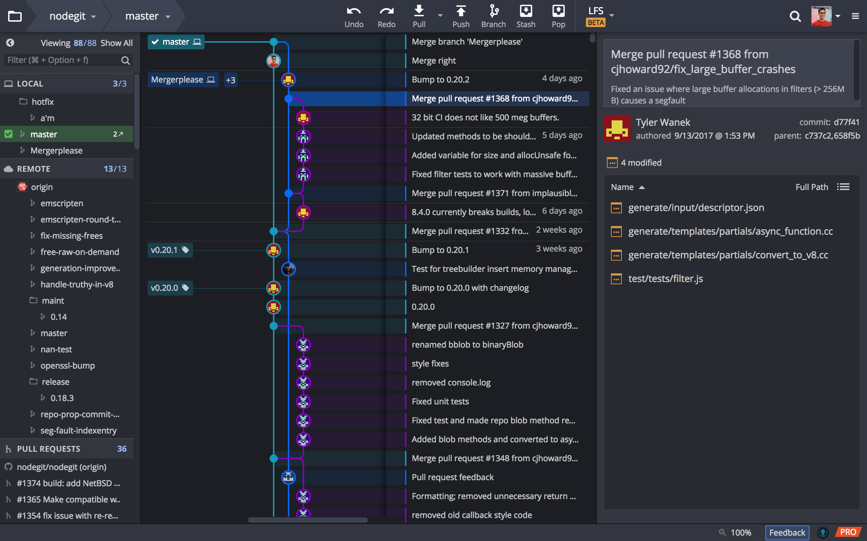Viewport: 867px width, 541px height.
Task: Open nodegit/nodegit (origin) pull request source
Action: (x=62, y=467)
